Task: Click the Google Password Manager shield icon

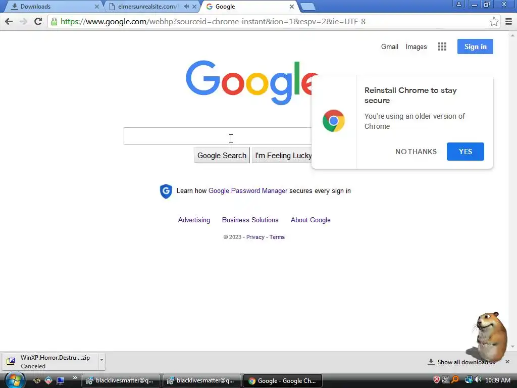Action: click(x=166, y=191)
